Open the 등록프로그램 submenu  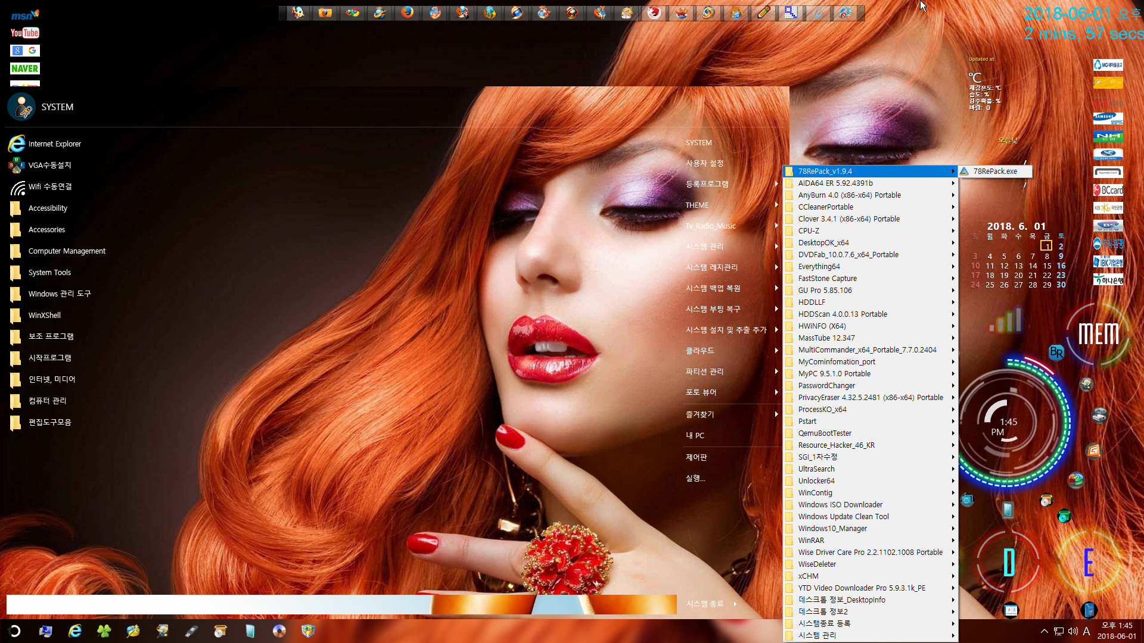click(x=732, y=184)
